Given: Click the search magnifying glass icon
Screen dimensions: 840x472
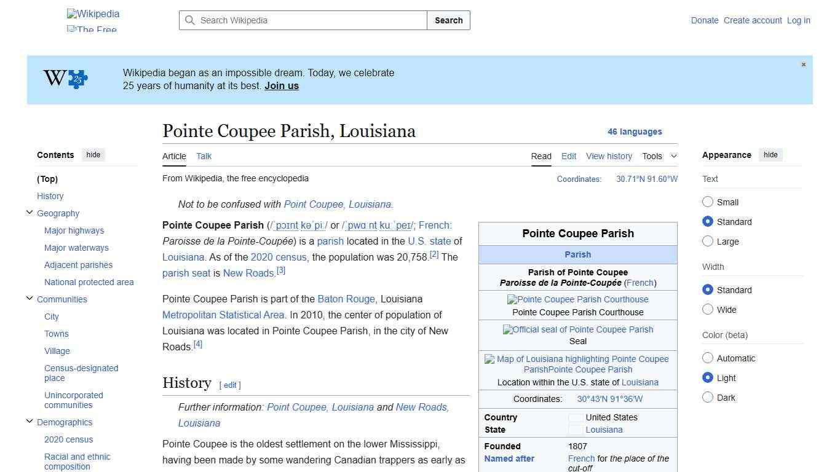Looking at the screenshot, I should (190, 20).
